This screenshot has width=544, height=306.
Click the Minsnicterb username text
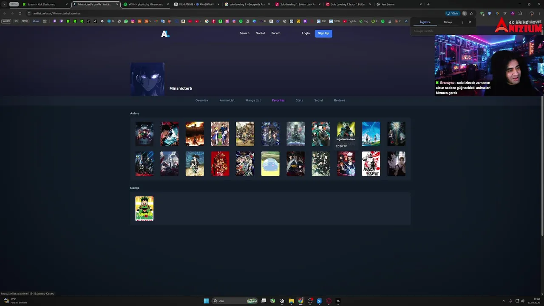[x=181, y=88]
